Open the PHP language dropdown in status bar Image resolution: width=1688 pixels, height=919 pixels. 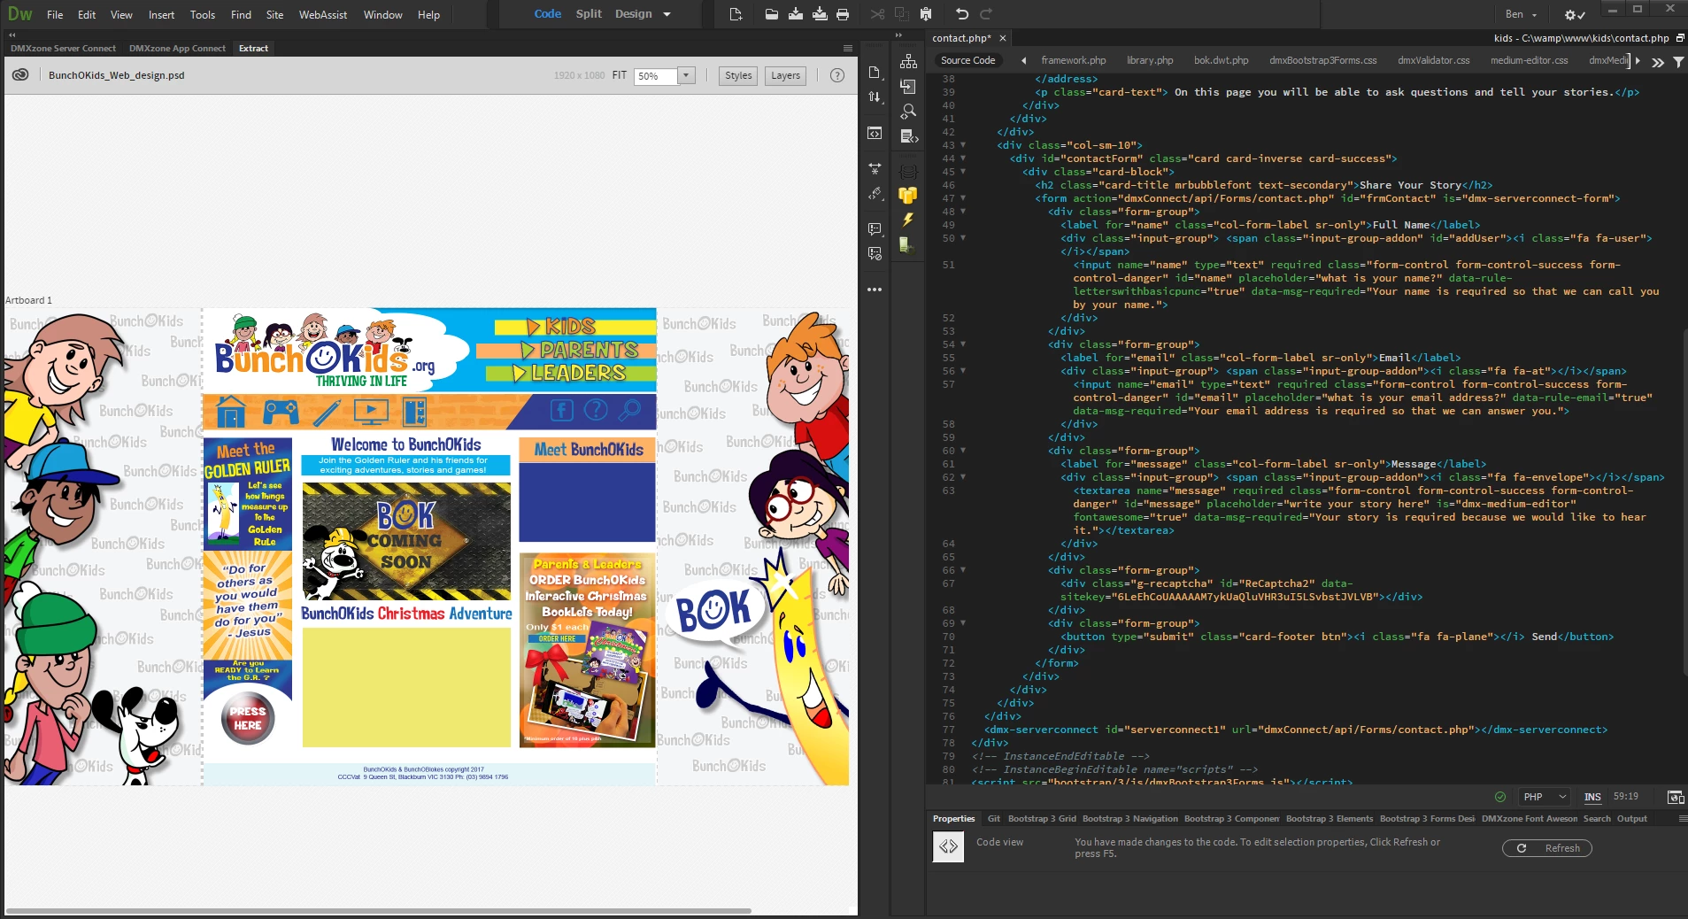pyautogui.click(x=1545, y=797)
